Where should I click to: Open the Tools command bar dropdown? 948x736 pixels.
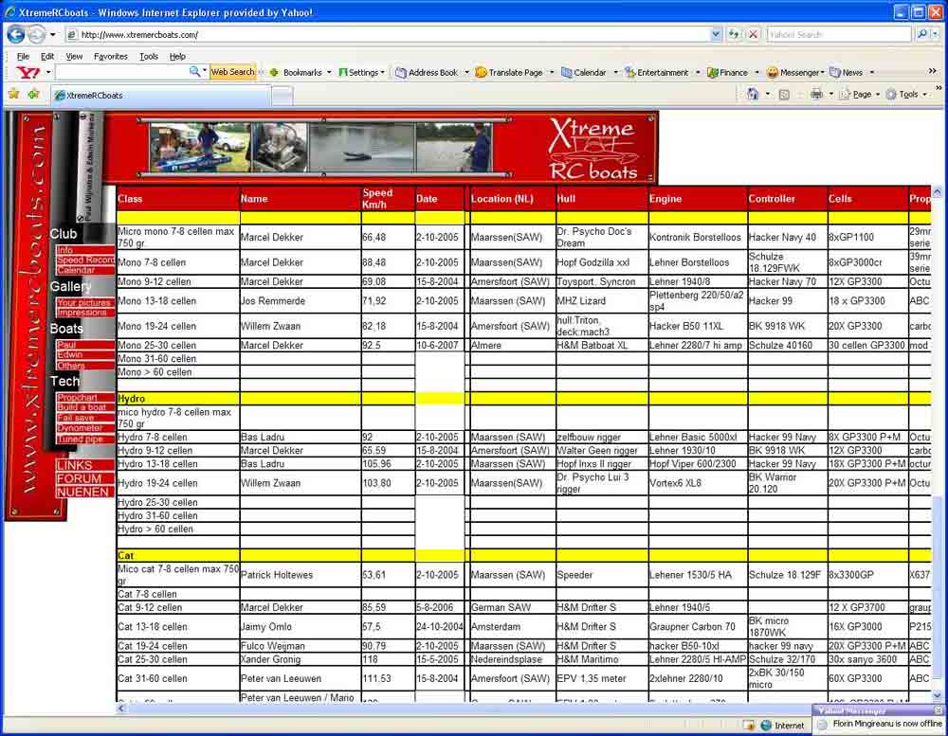click(x=905, y=95)
